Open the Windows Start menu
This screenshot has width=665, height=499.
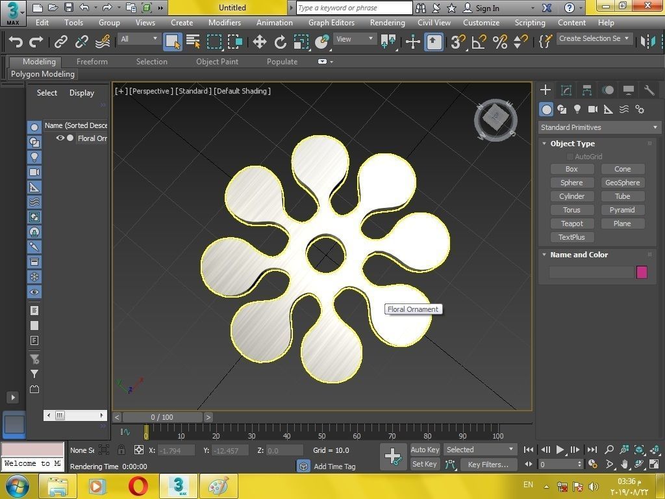coord(18,486)
